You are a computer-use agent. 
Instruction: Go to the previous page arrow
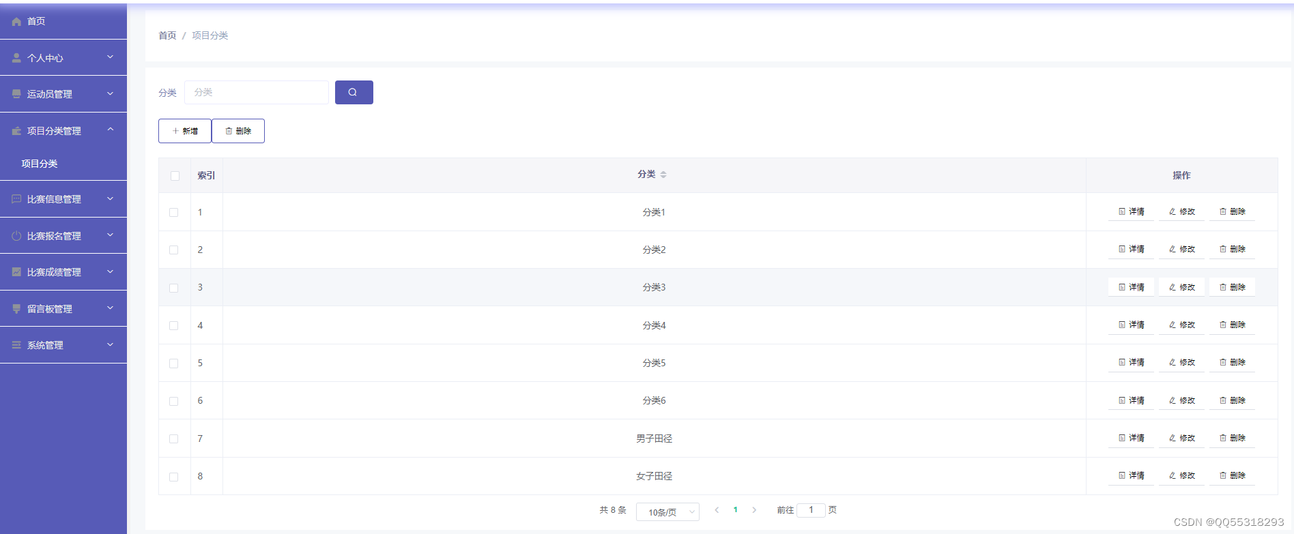[717, 510]
